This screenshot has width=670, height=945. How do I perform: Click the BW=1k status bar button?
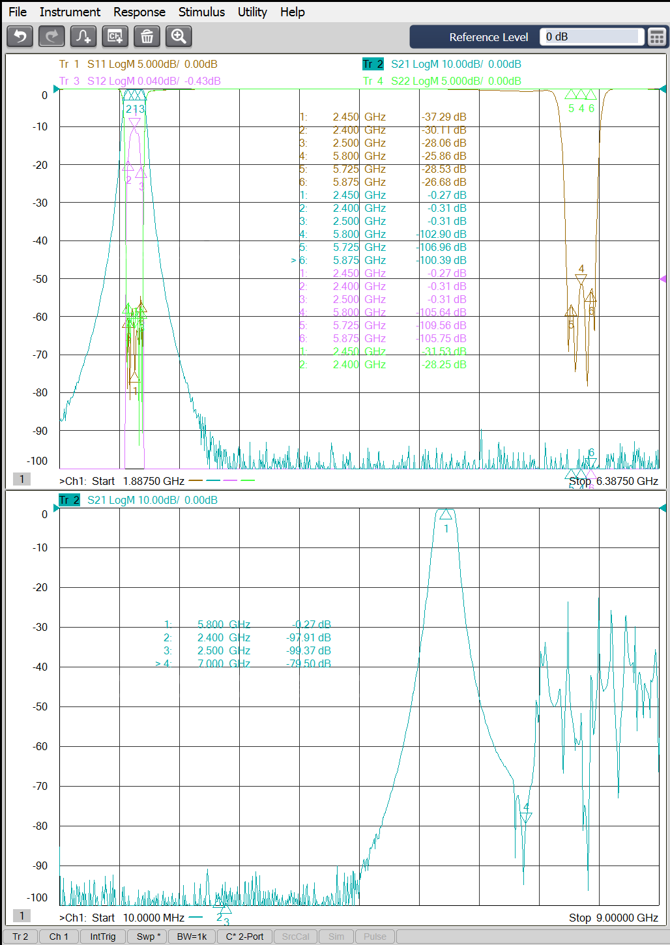[x=192, y=937]
